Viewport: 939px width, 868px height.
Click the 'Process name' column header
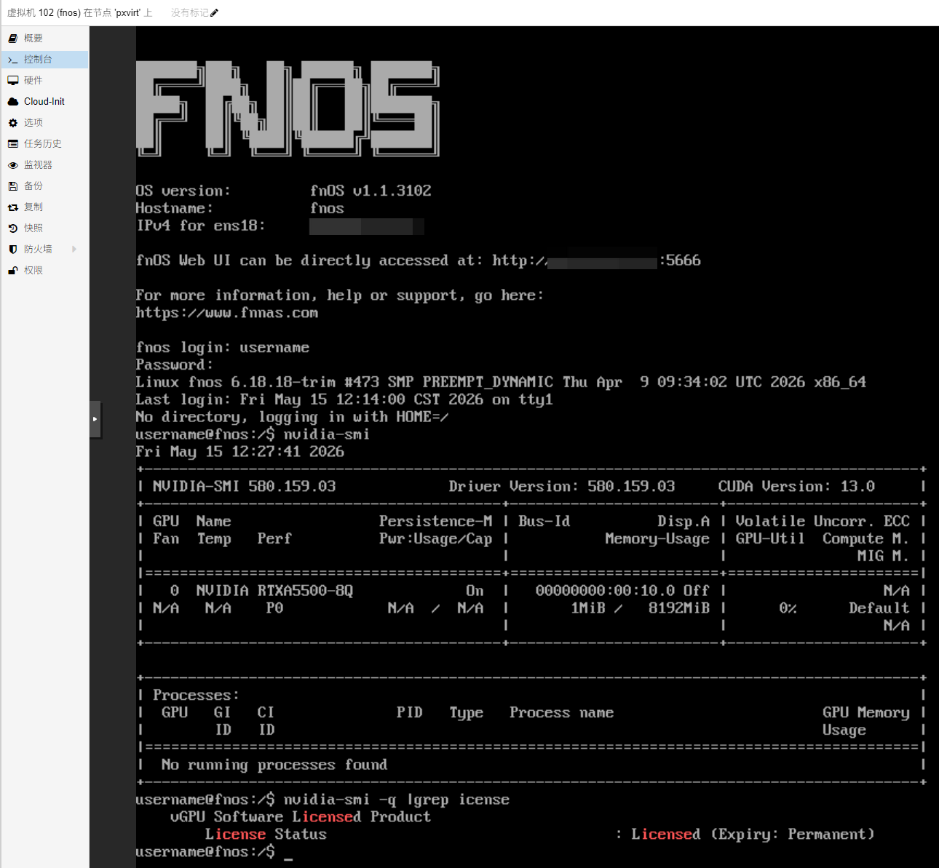(x=561, y=713)
